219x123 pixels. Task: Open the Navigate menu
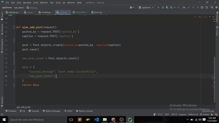coord(27,2)
